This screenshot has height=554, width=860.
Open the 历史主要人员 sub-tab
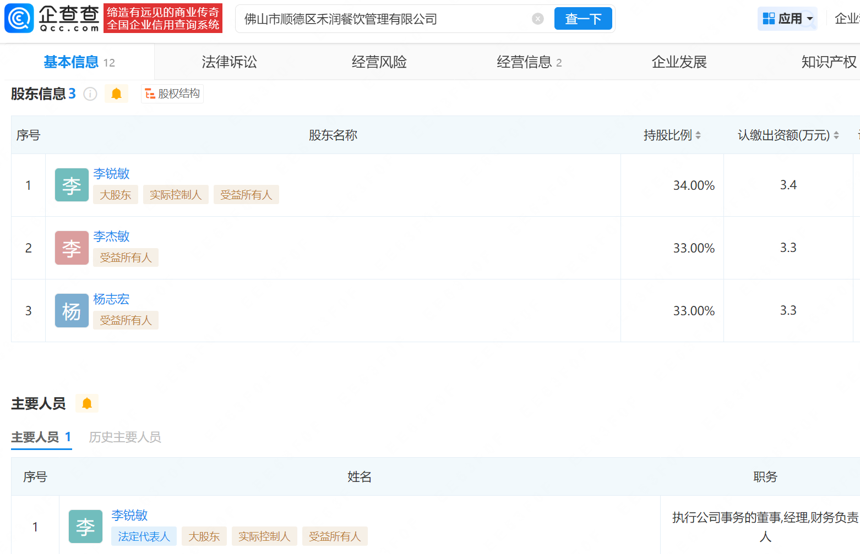point(125,437)
